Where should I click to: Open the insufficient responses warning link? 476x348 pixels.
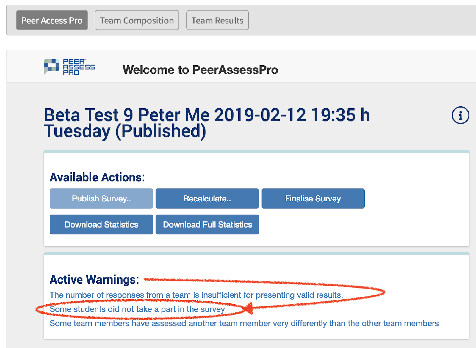pos(196,295)
